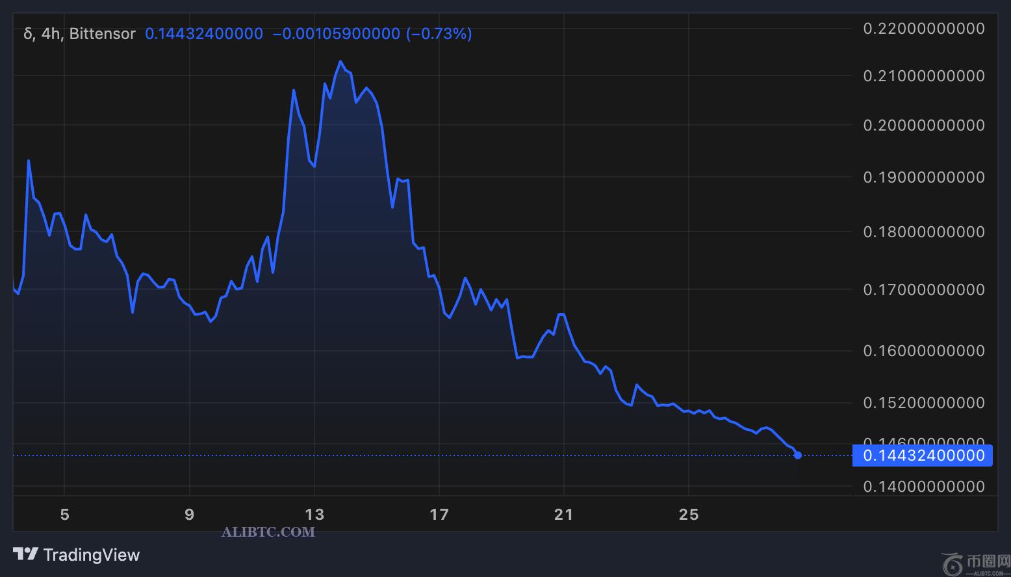Click the ALIBTC.COM watermark text
This screenshot has width=1011, height=577.
click(x=268, y=532)
